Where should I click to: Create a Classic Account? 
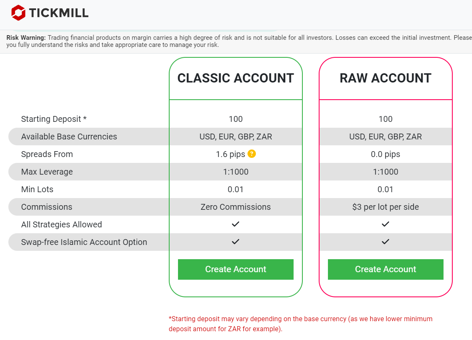(235, 269)
